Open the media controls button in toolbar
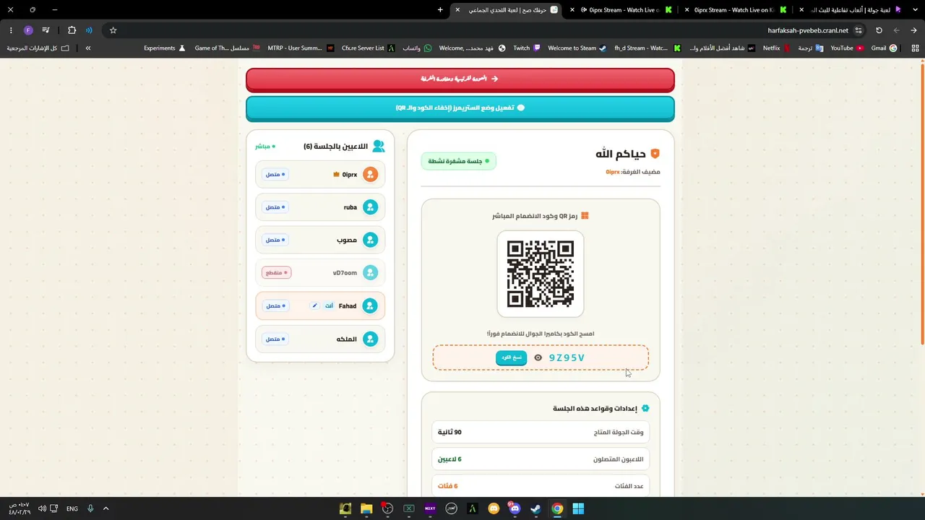This screenshot has width=925, height=520. [46, 30]
